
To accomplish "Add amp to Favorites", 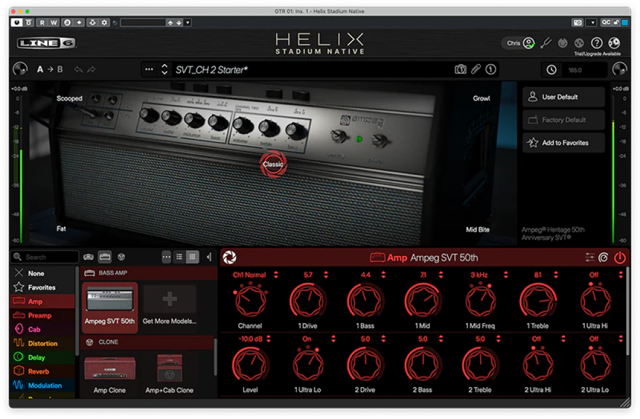I will tap(563, 143).
